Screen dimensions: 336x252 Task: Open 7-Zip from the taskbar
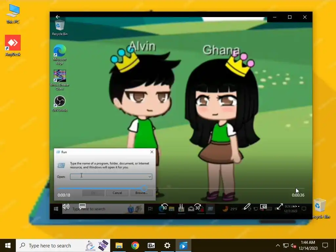coord(151,245)
